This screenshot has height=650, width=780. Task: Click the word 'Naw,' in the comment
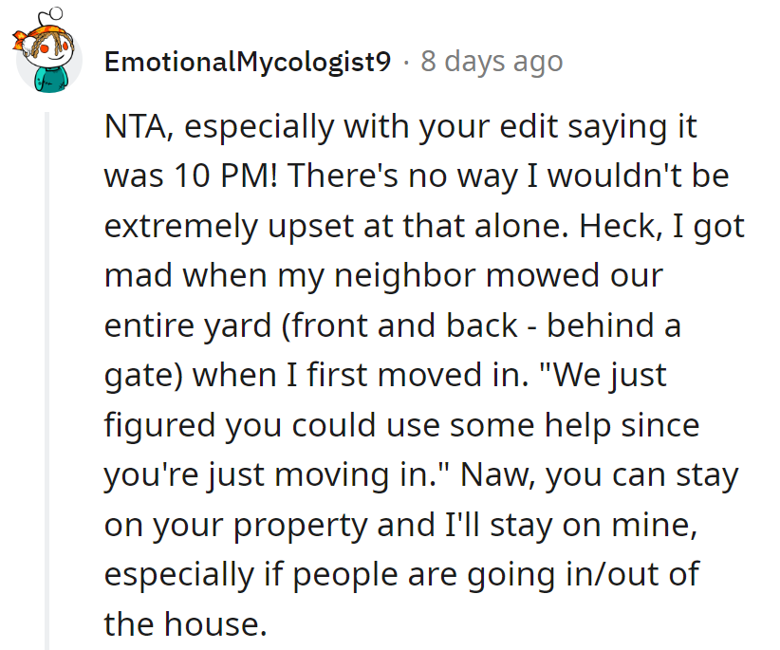coord(505,474)
